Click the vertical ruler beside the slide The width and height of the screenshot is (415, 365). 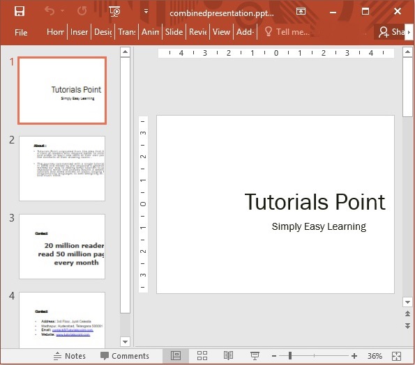pyautogui.click(x=143, y=204)
